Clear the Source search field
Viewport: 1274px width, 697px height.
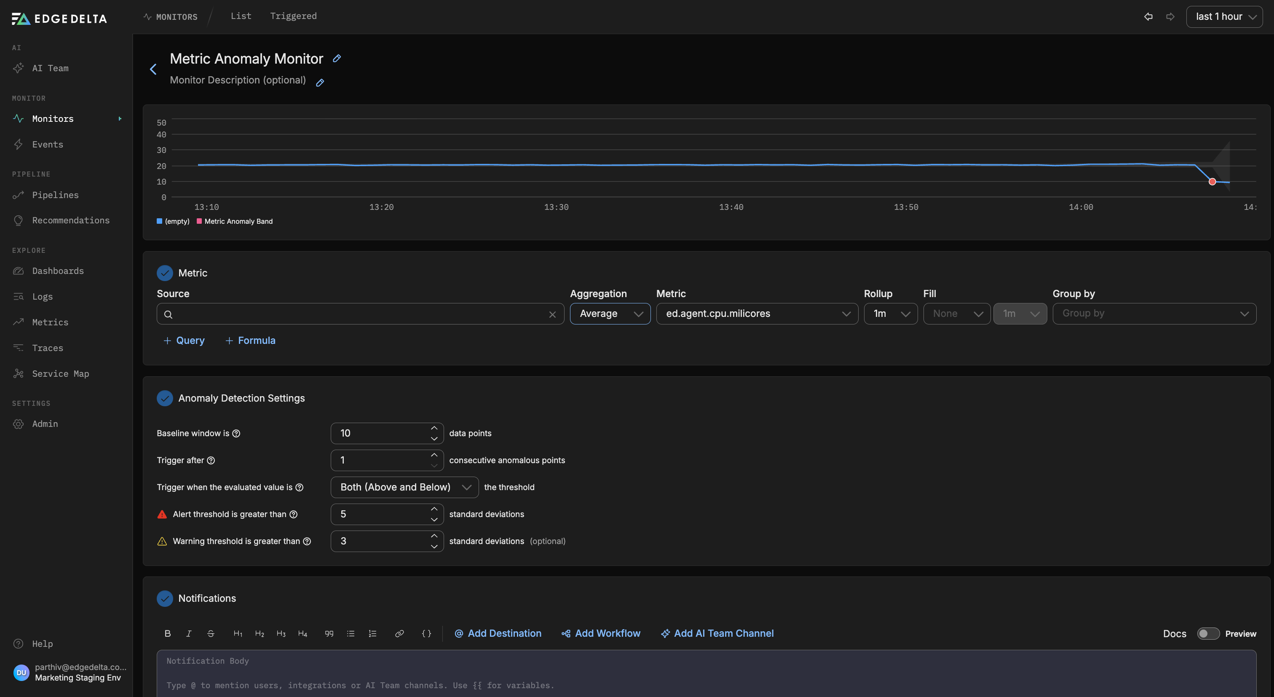point(552,314)
